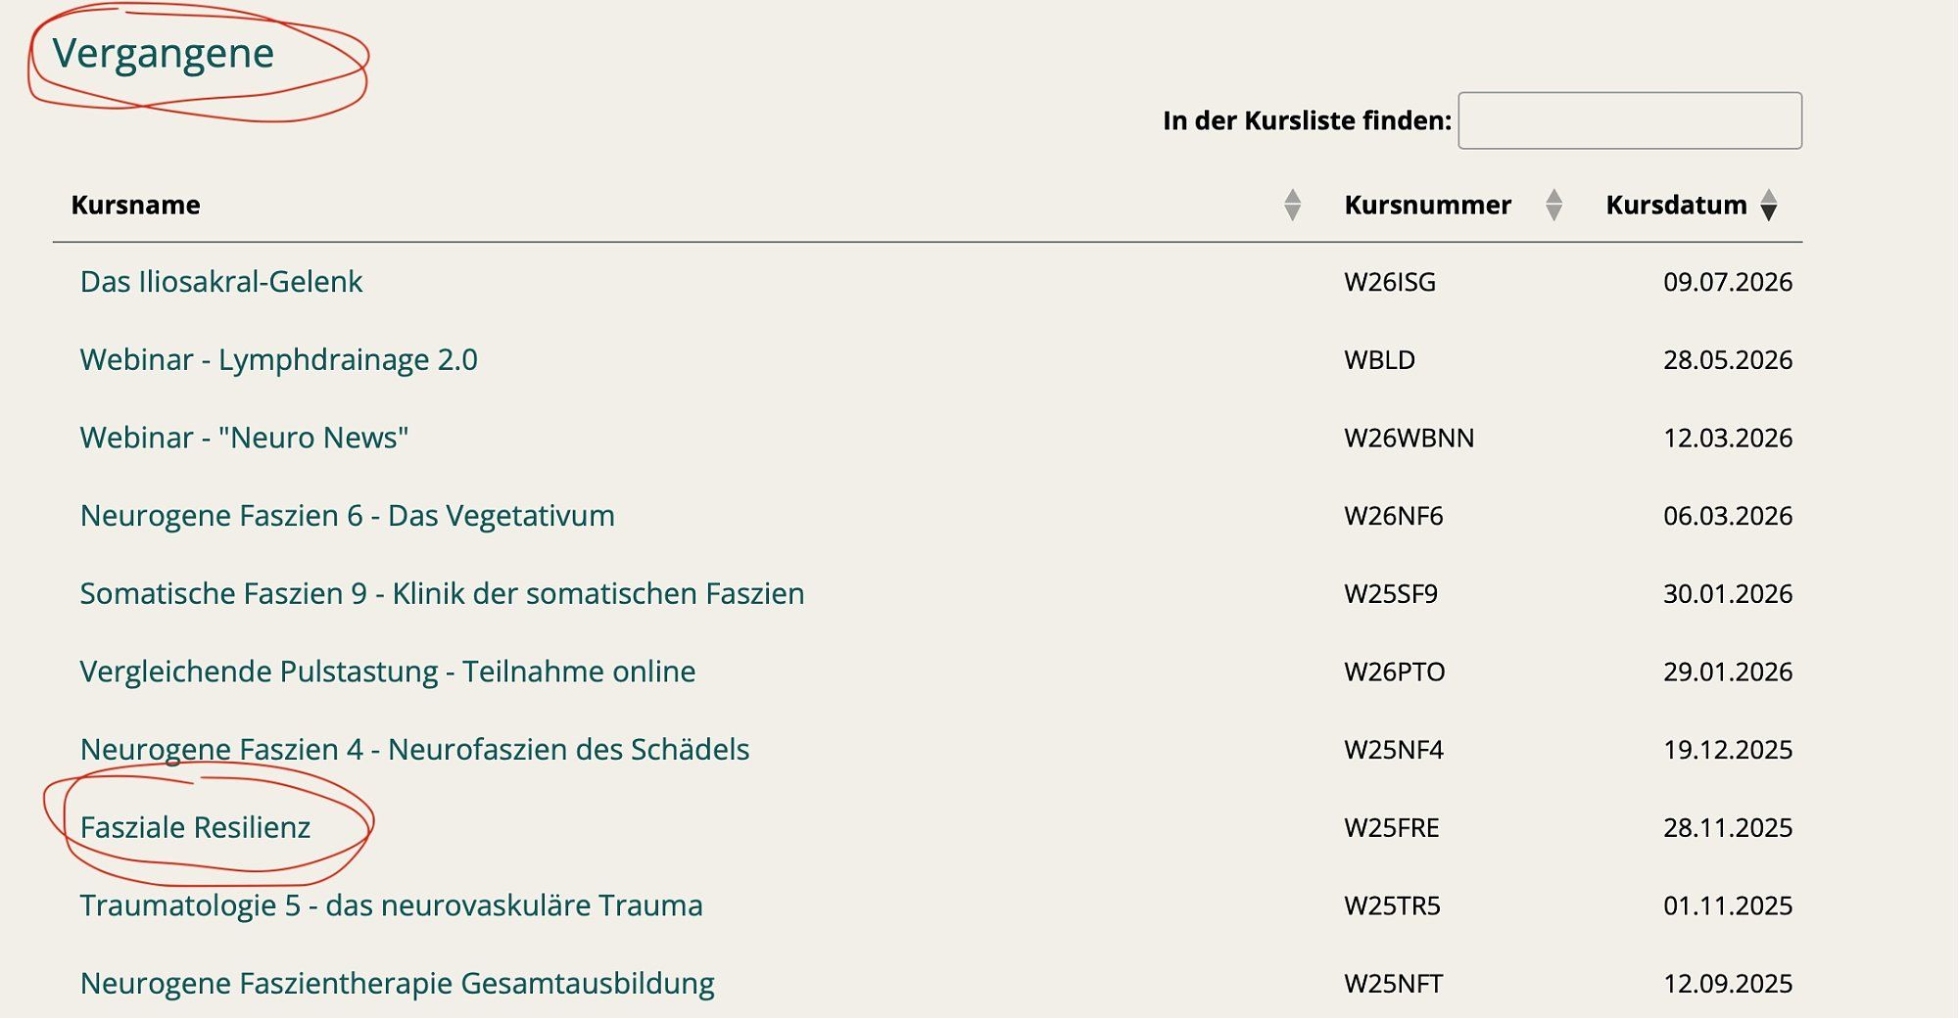Open Somatische Faszien 9 course link
Screen dimensions: 1959x1019
coord(442,593)
